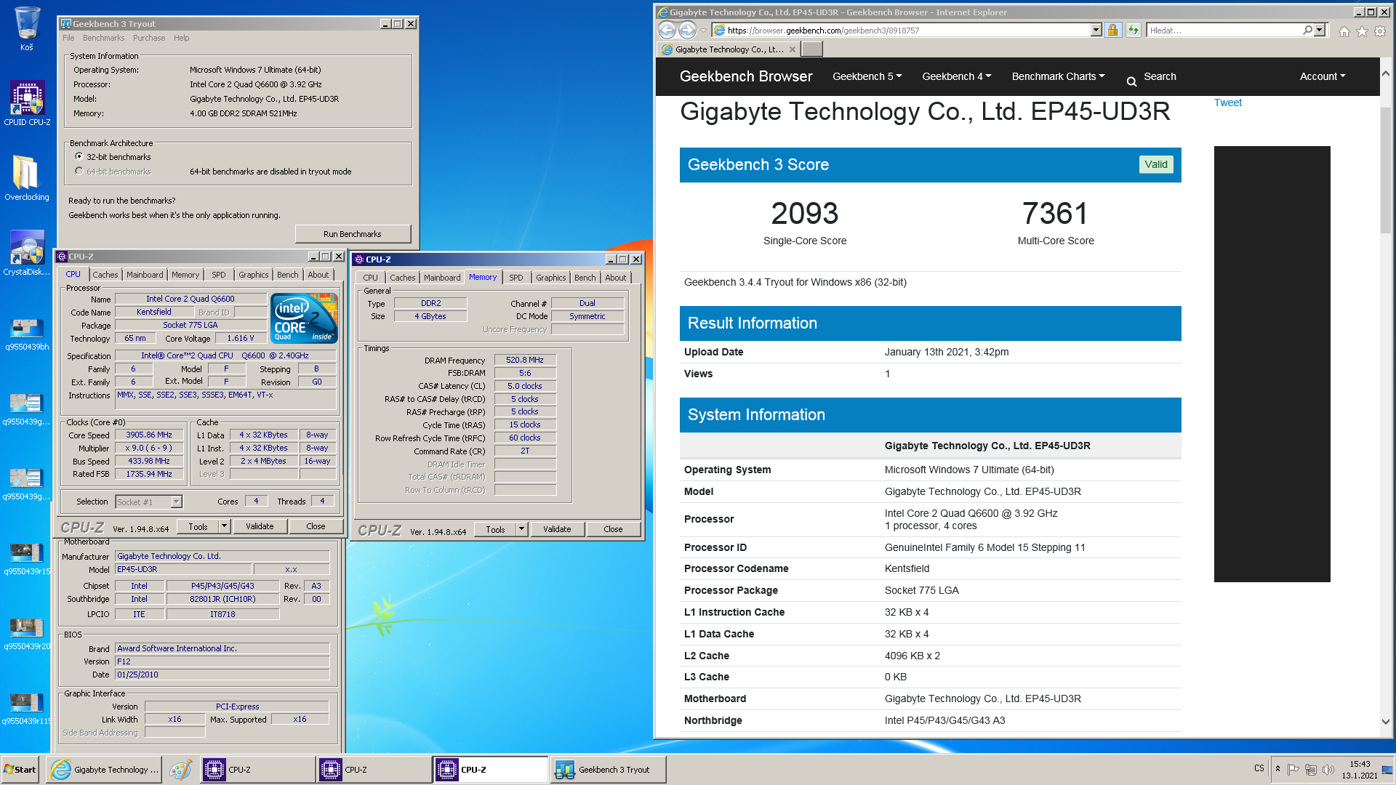Show hidden tray icons with the arrow
Screen dimensions: 1396x785
click(x=1277, y=769)
